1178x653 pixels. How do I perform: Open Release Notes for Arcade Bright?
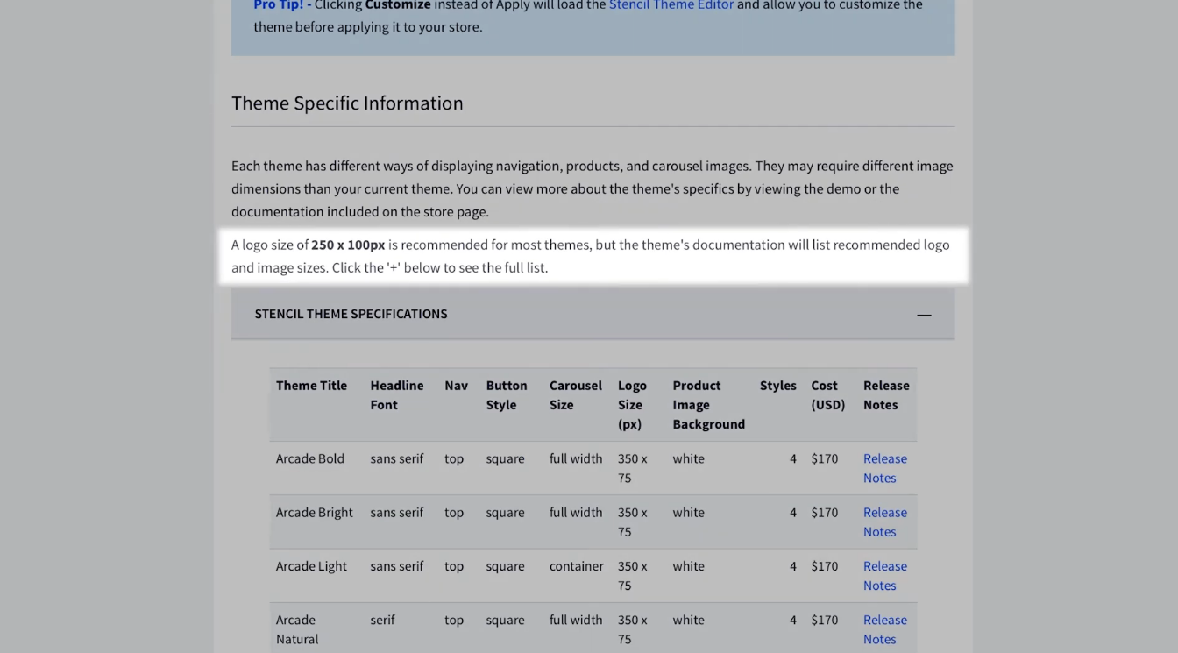pos(884,522)
